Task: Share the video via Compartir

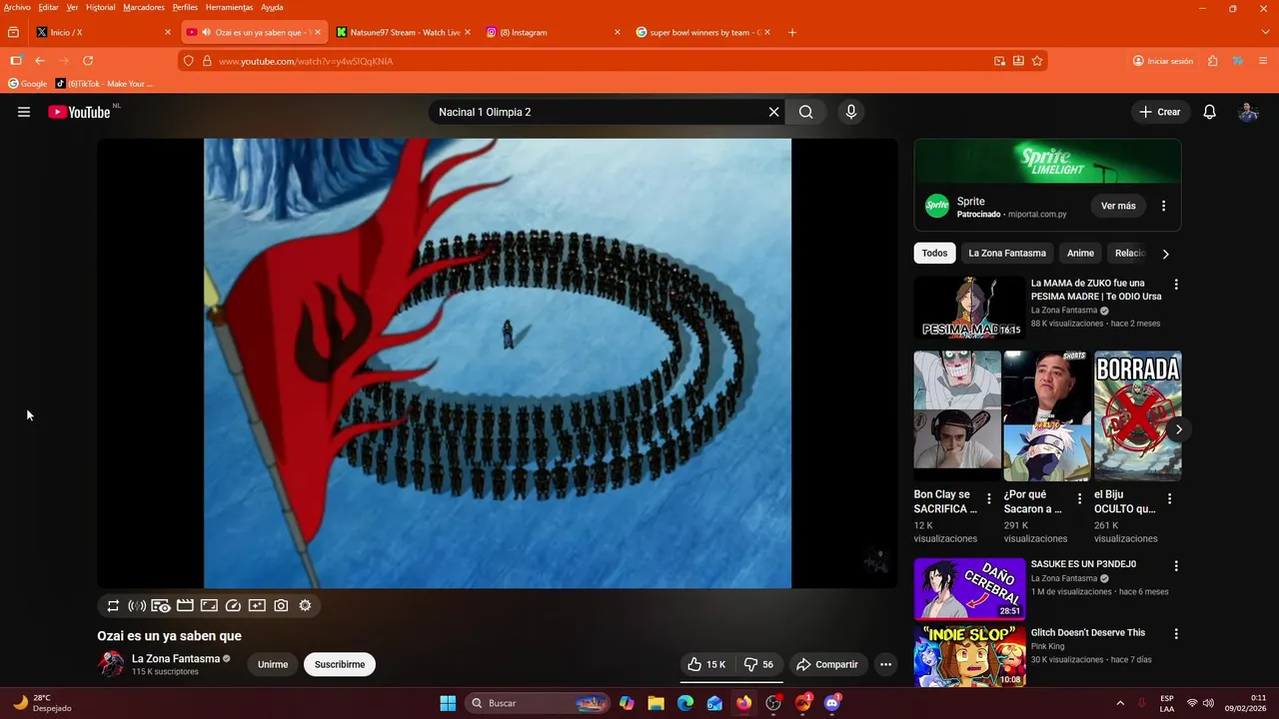Action: click(827, 664)
